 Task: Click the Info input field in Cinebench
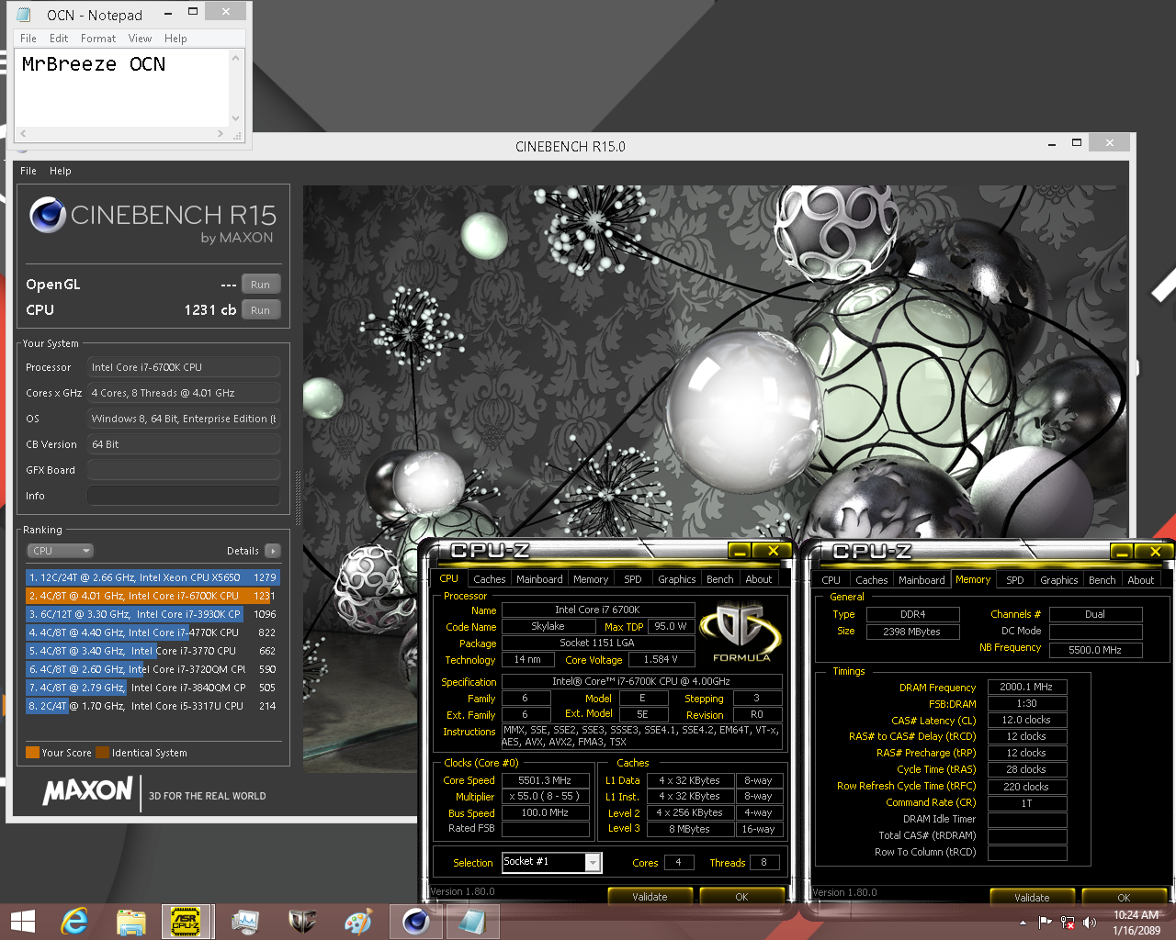183,496
